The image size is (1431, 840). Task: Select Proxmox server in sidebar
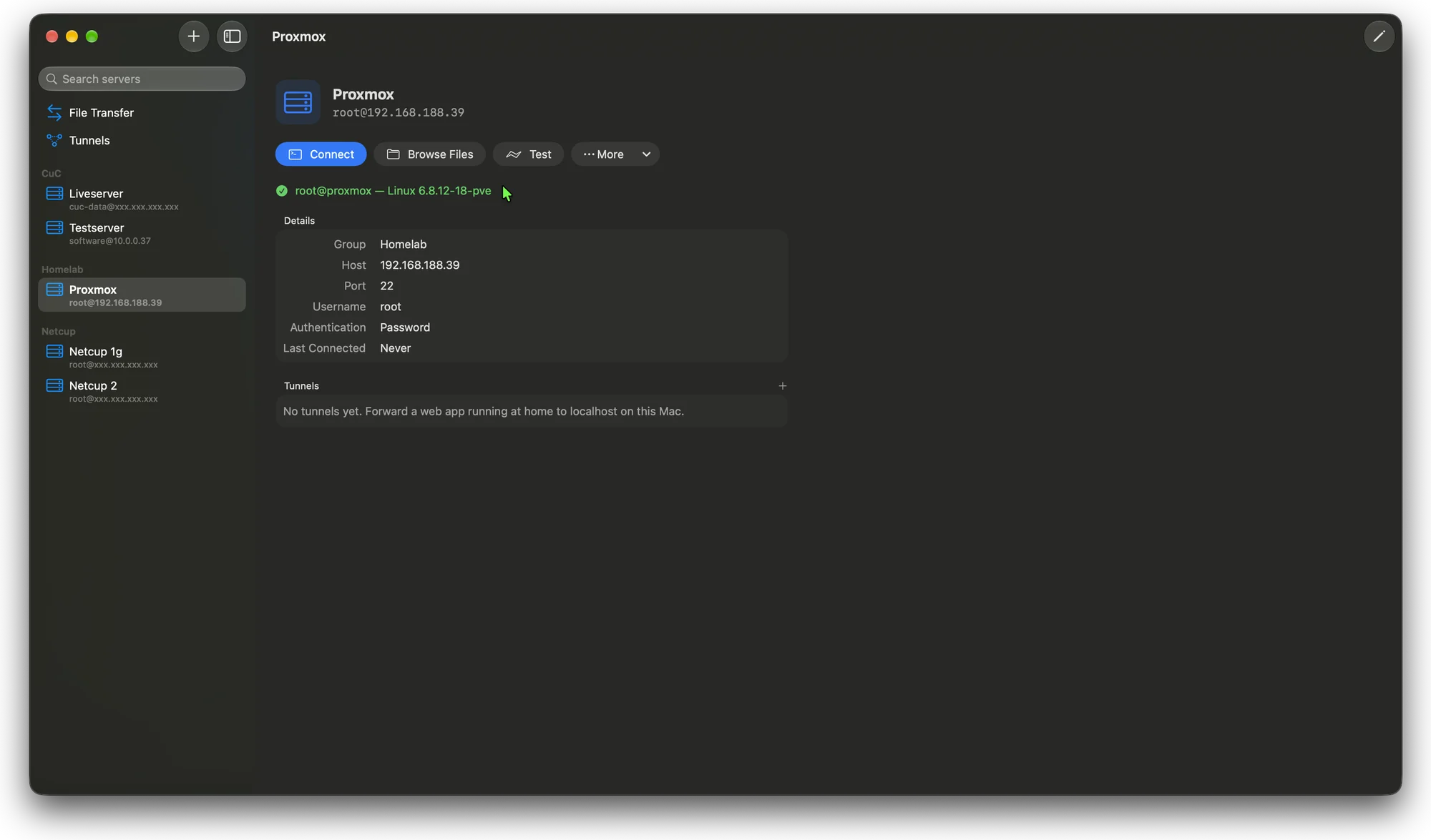(x=142, y=295)
